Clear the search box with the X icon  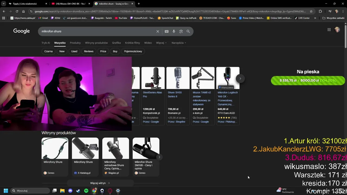[x=158, y=31]
